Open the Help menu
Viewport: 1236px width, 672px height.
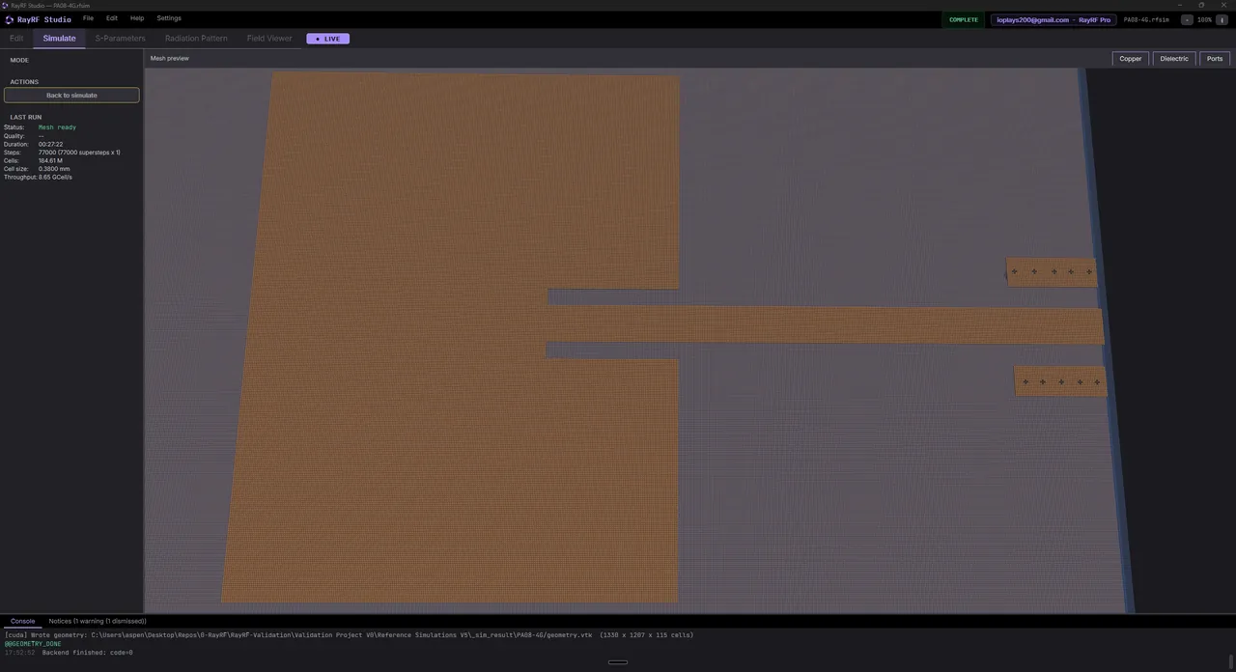137,18
